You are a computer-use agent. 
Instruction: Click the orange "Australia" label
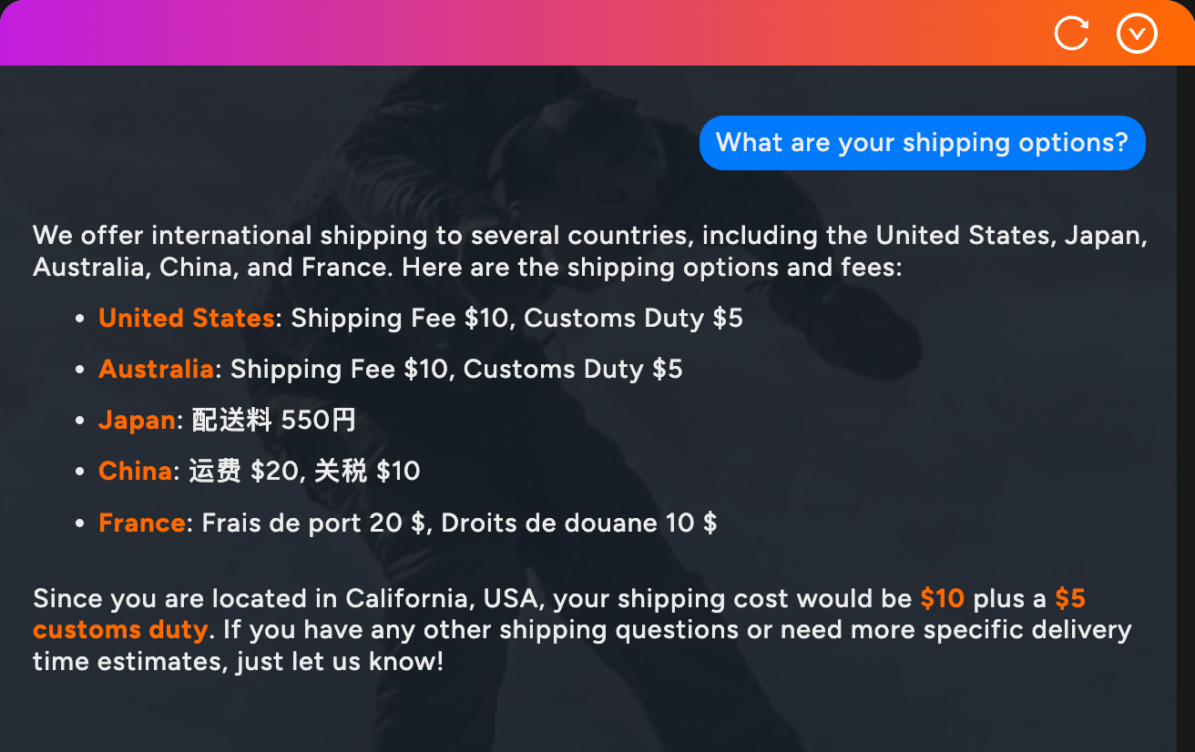[156, 369]
